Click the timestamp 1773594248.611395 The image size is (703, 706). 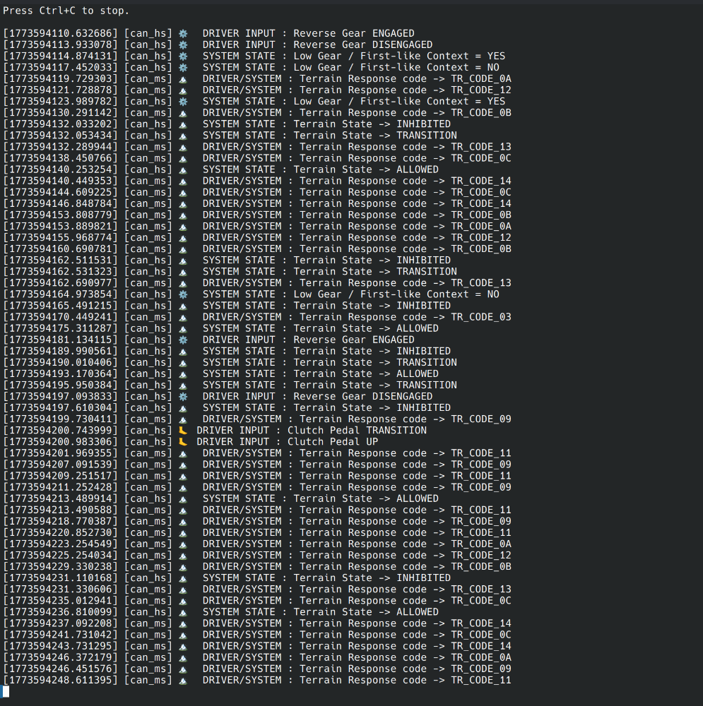[60, 680]
